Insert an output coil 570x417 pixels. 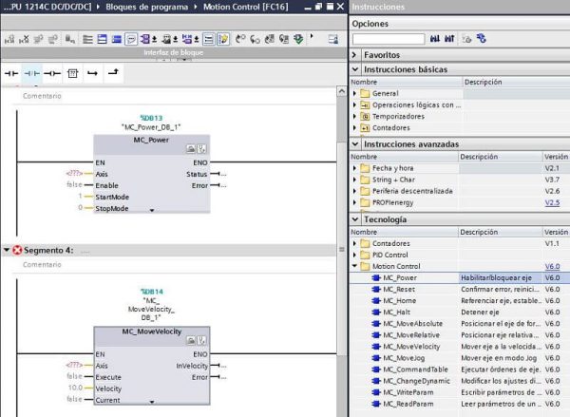pyautogui.click(x=53, y=72)
